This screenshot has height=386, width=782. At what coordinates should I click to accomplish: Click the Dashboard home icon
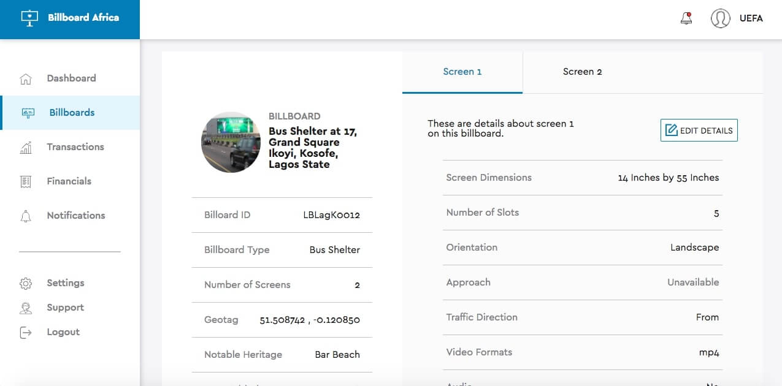click(x=26, y=79)
